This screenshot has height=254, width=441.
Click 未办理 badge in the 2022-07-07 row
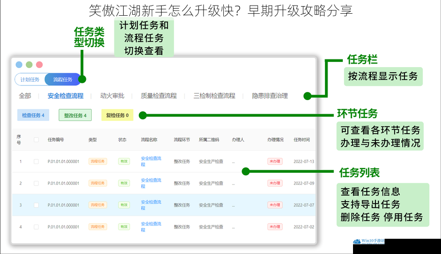275,205
